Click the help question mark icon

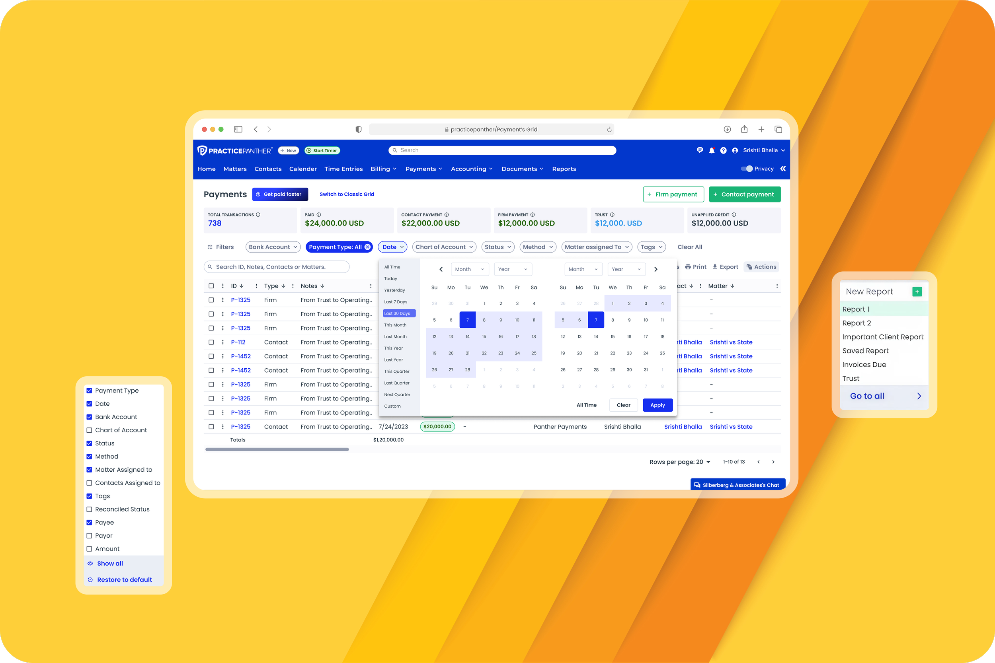724,150
